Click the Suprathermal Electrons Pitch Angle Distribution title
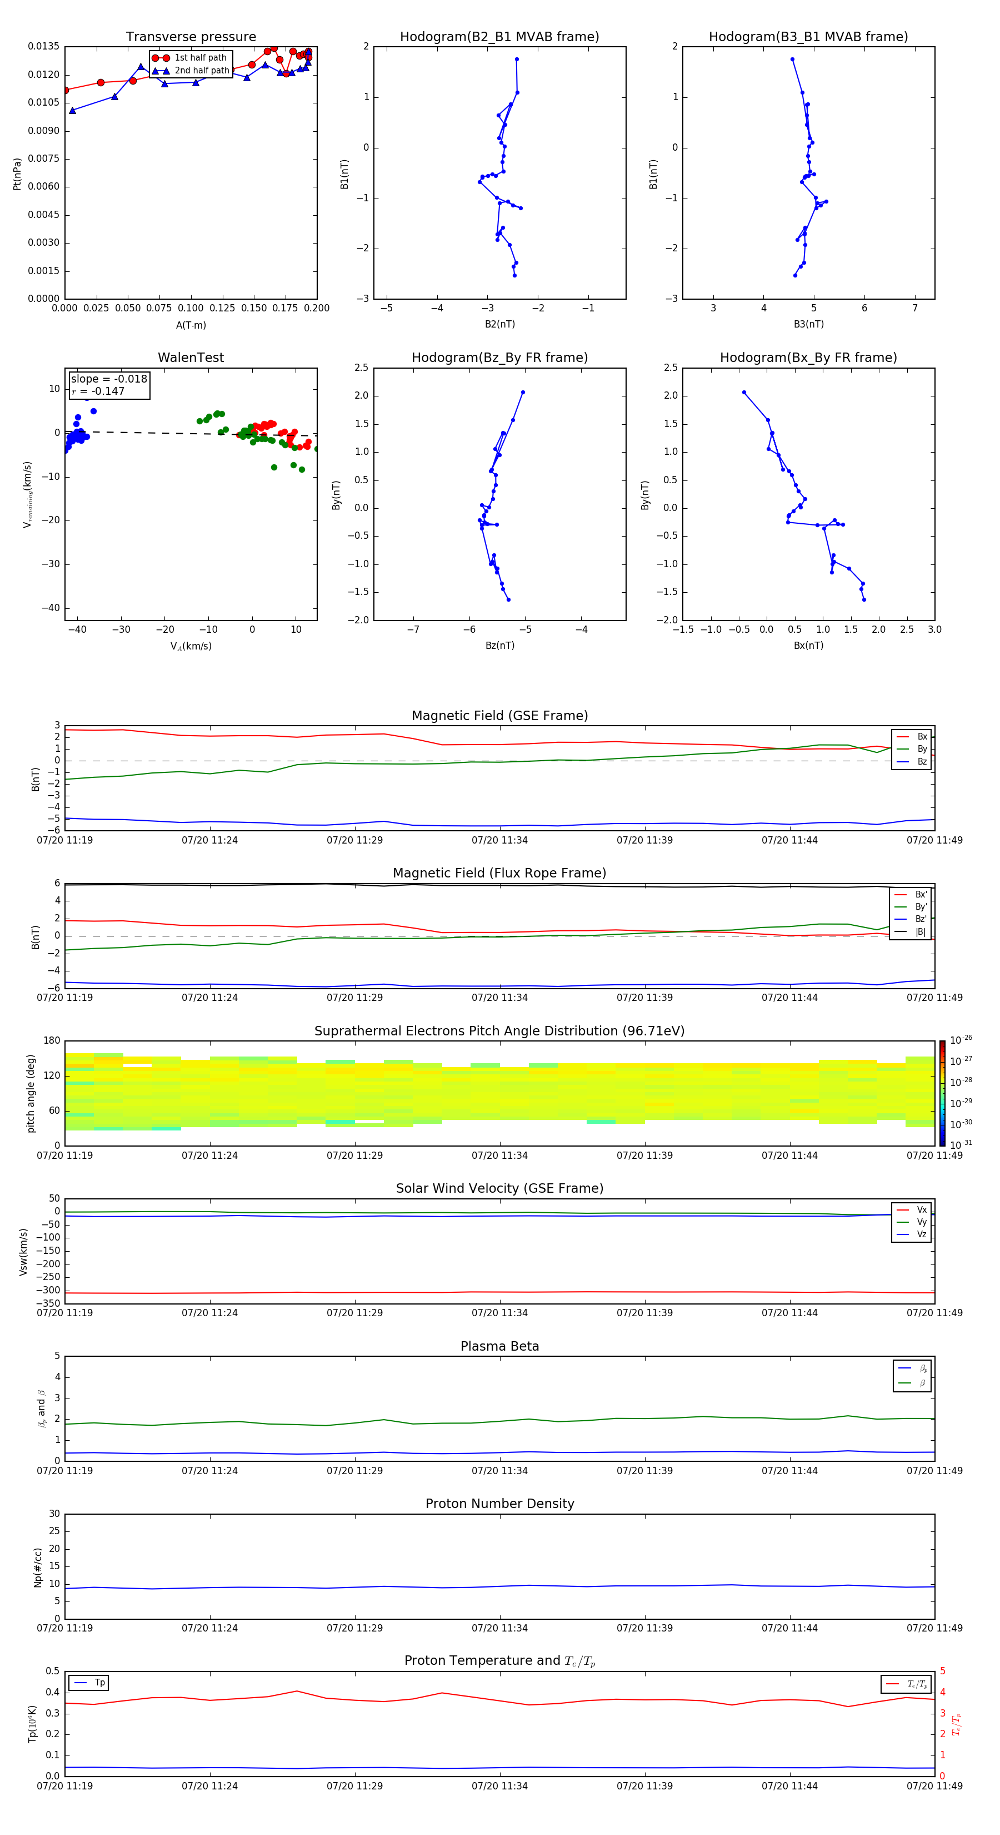 tap(499, 1031)
